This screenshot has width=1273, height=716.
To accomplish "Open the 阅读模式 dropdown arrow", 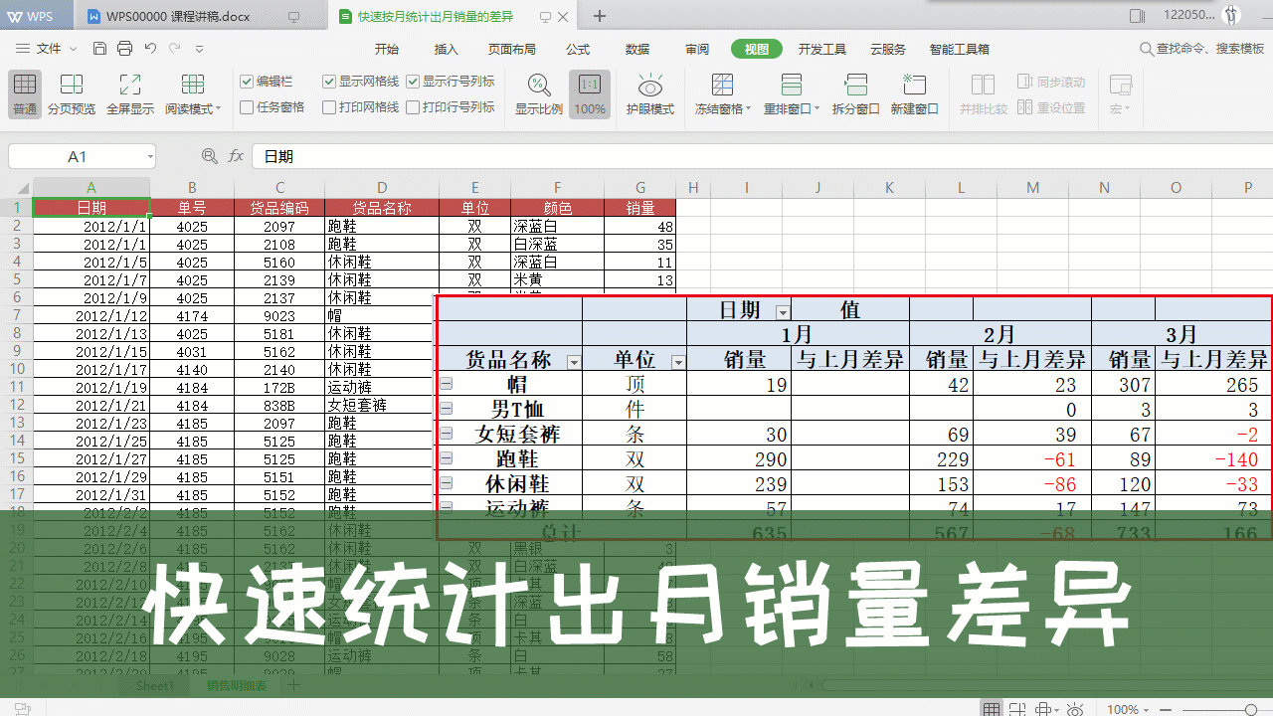I will click(x=219, y=109).
